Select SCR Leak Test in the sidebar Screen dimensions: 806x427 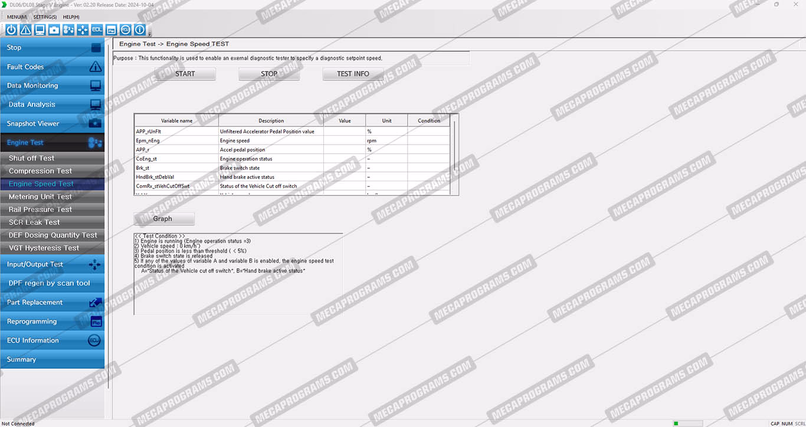(53, 222)
